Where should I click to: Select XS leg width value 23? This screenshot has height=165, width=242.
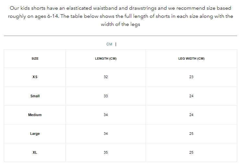pyautogui.click(x=191, y=77)
